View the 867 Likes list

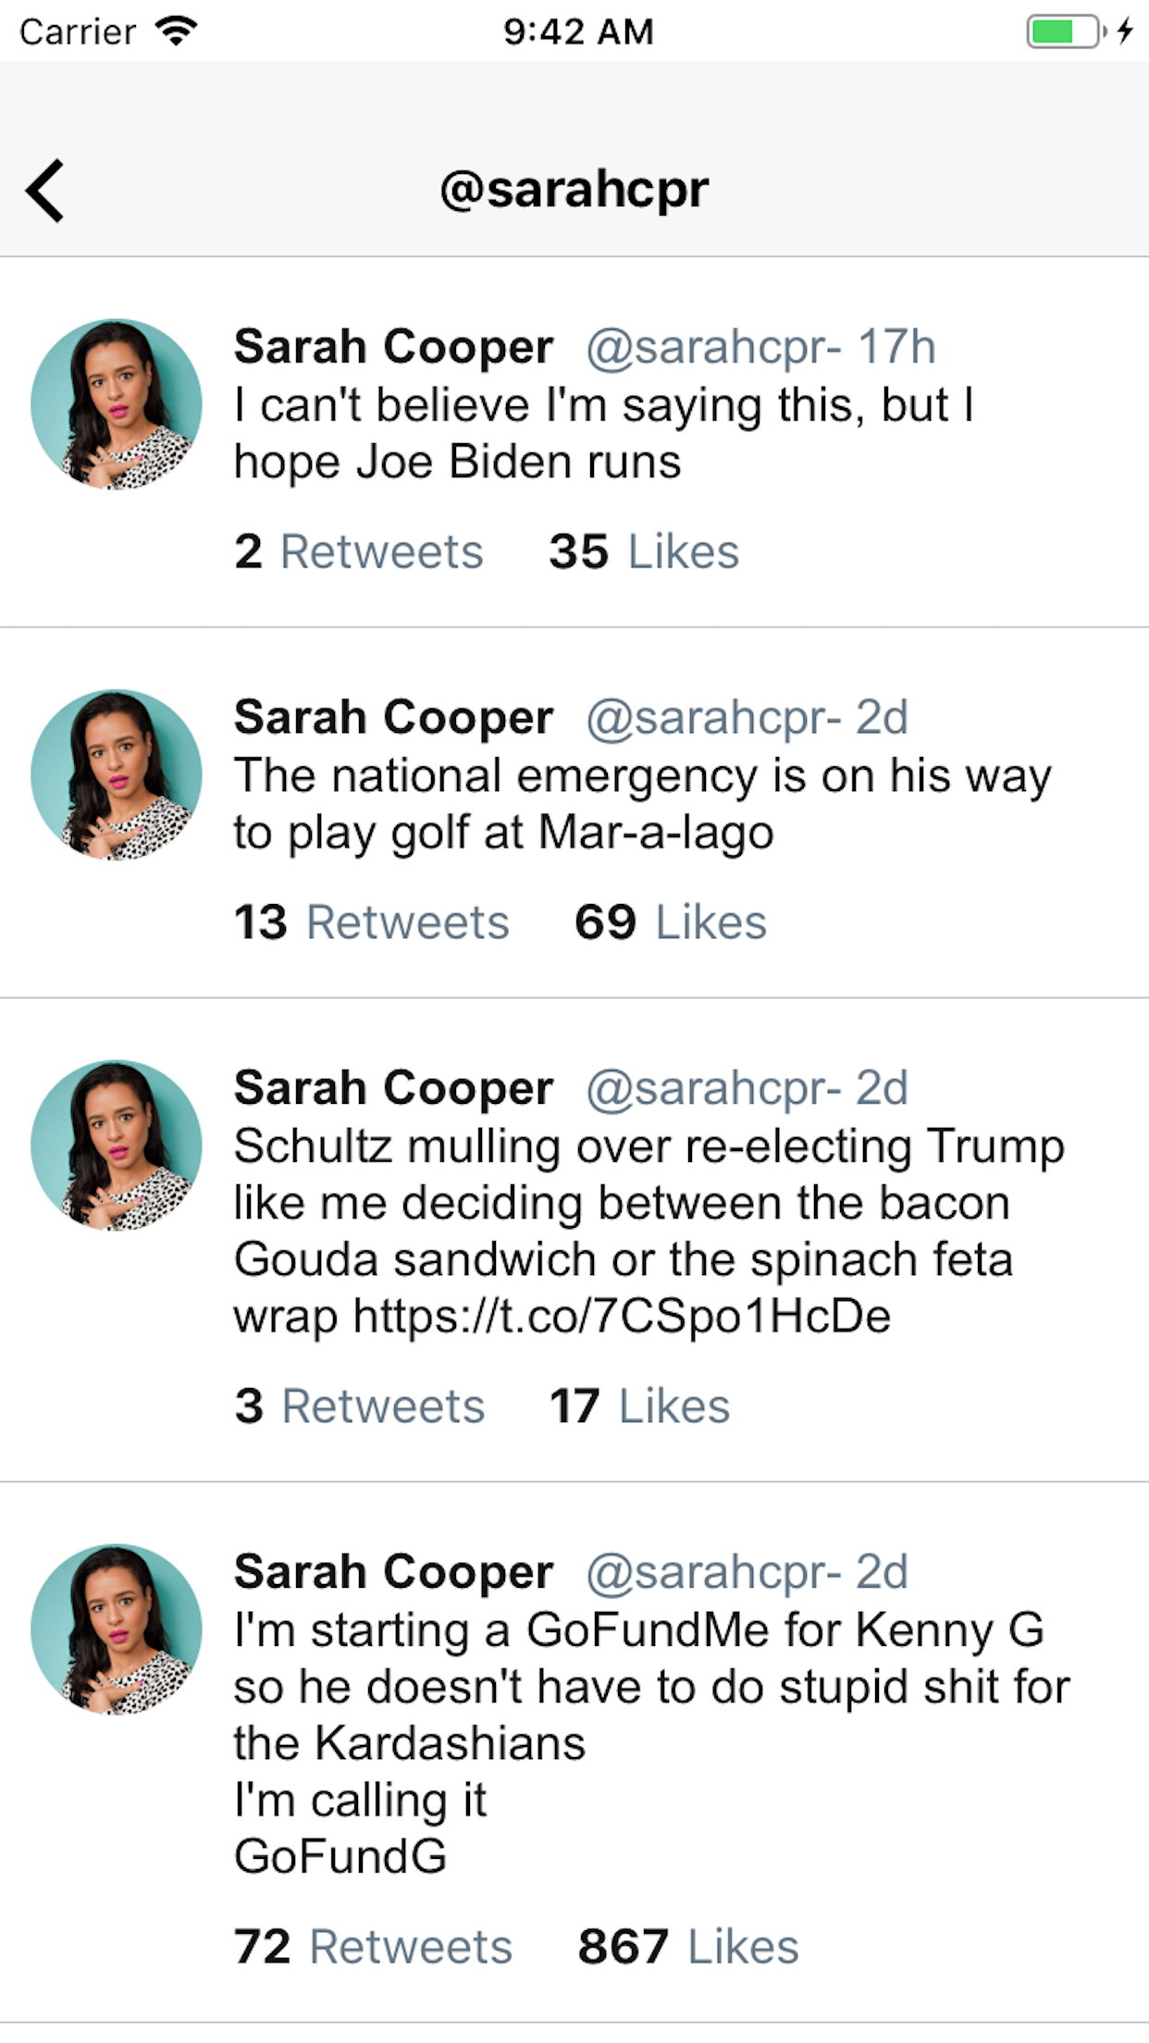[x=688, y=1946]
